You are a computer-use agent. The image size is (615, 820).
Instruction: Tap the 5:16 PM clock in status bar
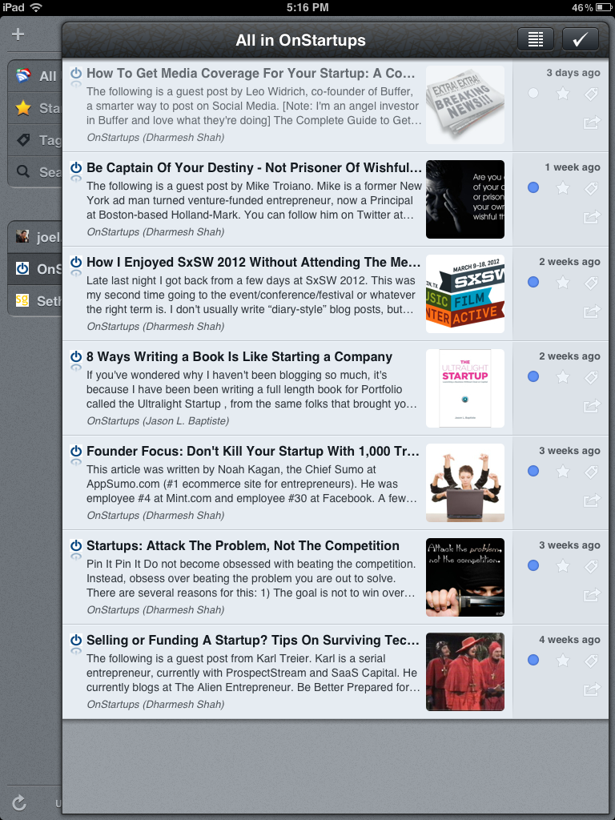point(307,7)
